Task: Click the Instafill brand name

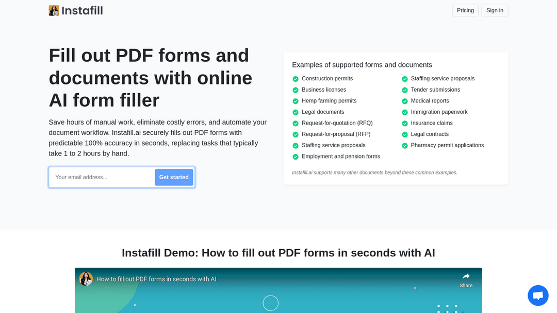Action: (82, 11)
